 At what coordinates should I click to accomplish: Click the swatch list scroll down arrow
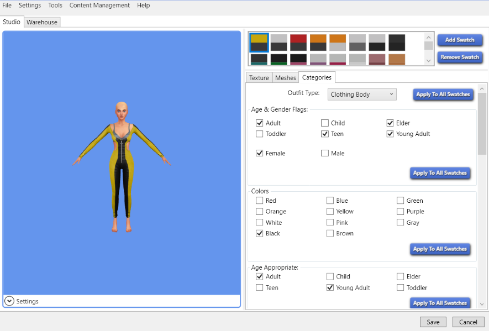tap(429, 61)
